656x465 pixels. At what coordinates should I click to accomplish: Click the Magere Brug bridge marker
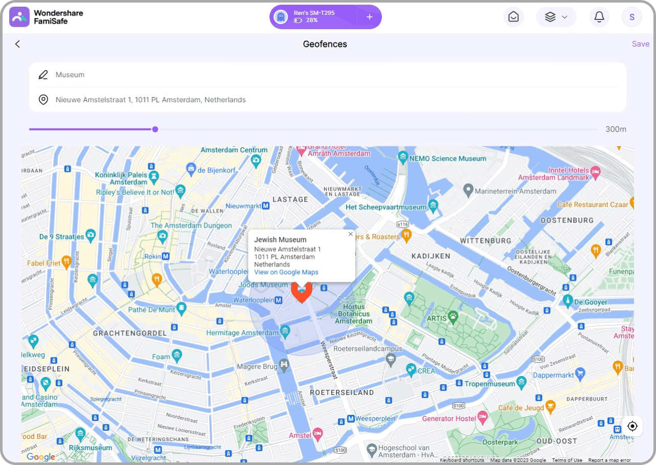[284, 365]
